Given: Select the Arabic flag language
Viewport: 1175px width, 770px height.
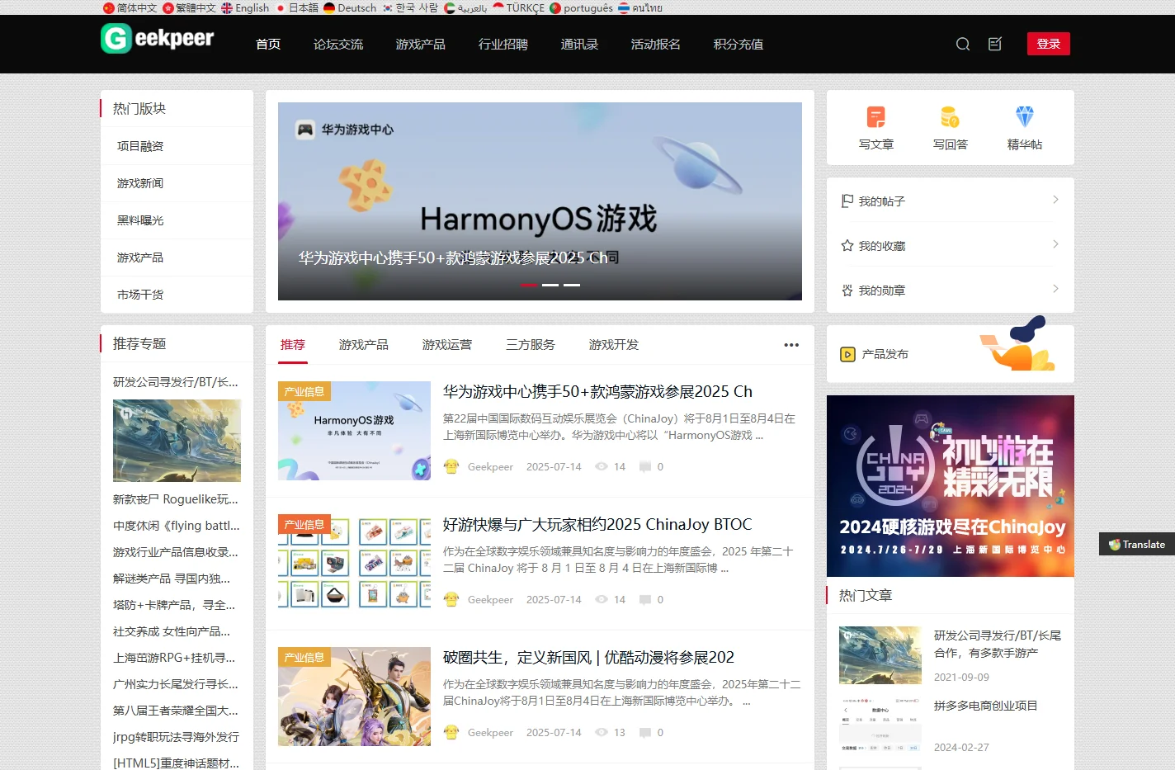Looking at the screenshot, I should (465, 7).
